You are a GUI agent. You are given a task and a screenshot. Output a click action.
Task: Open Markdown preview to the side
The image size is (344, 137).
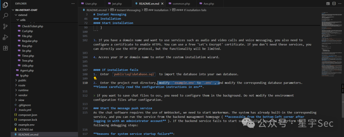pyautogui.click(x=328, y=4)
